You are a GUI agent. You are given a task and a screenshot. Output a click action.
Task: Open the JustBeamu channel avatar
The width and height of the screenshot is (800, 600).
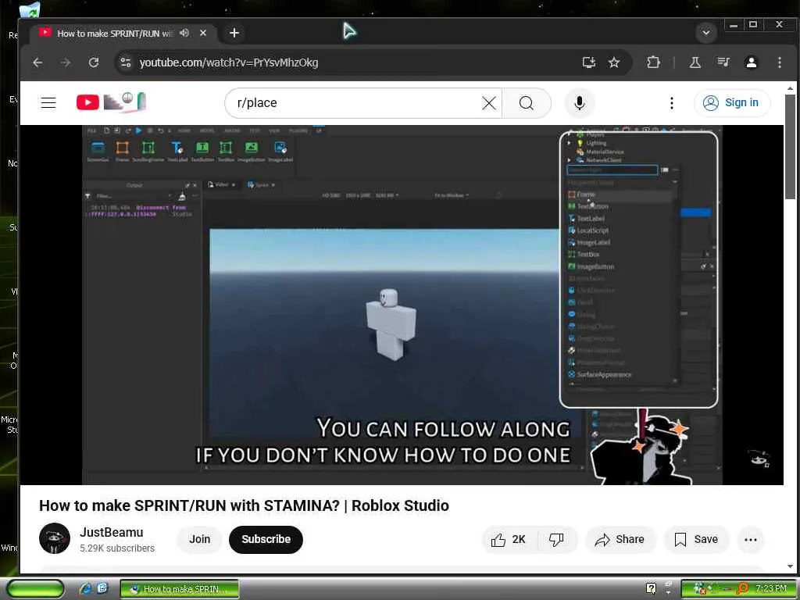55,538
